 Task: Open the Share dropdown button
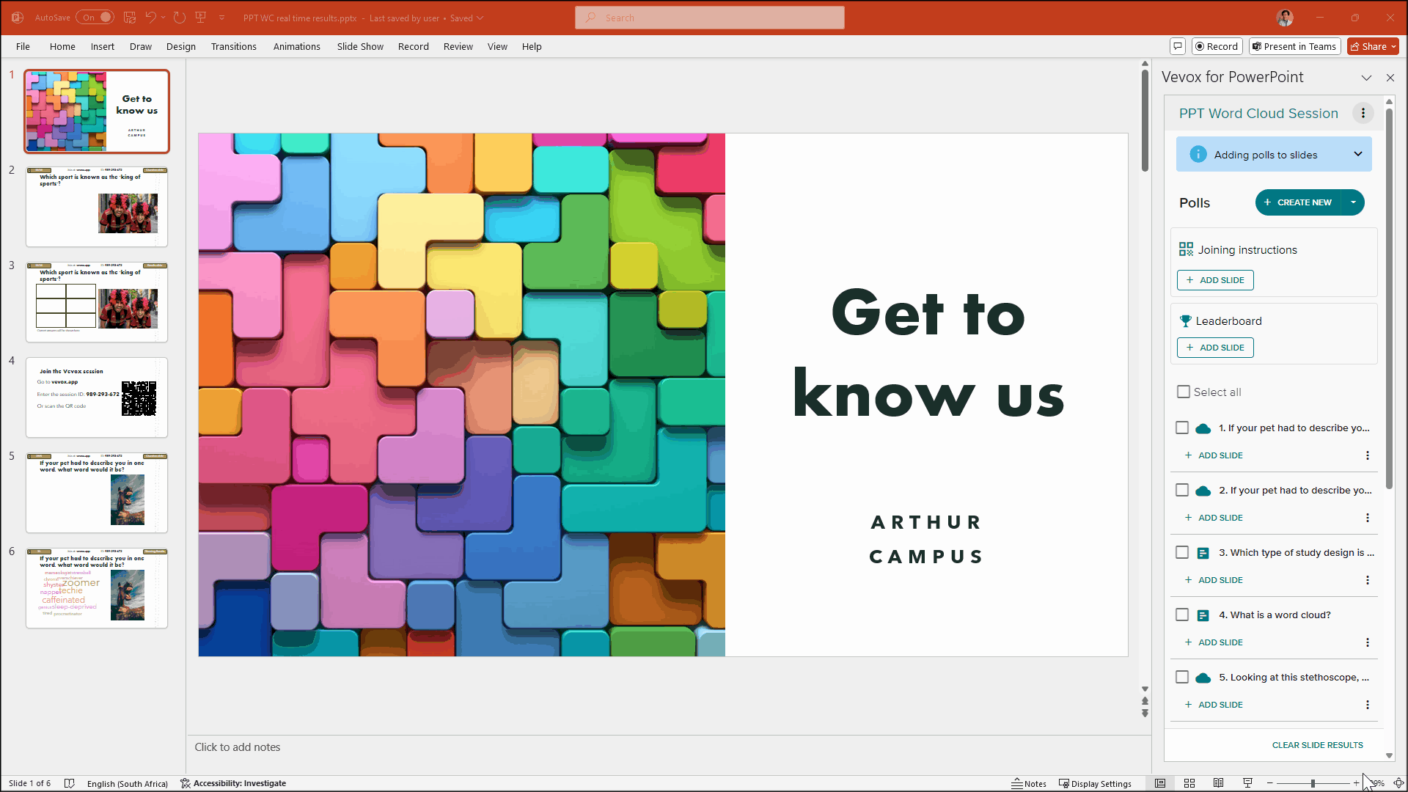[x=1374, y=46]
